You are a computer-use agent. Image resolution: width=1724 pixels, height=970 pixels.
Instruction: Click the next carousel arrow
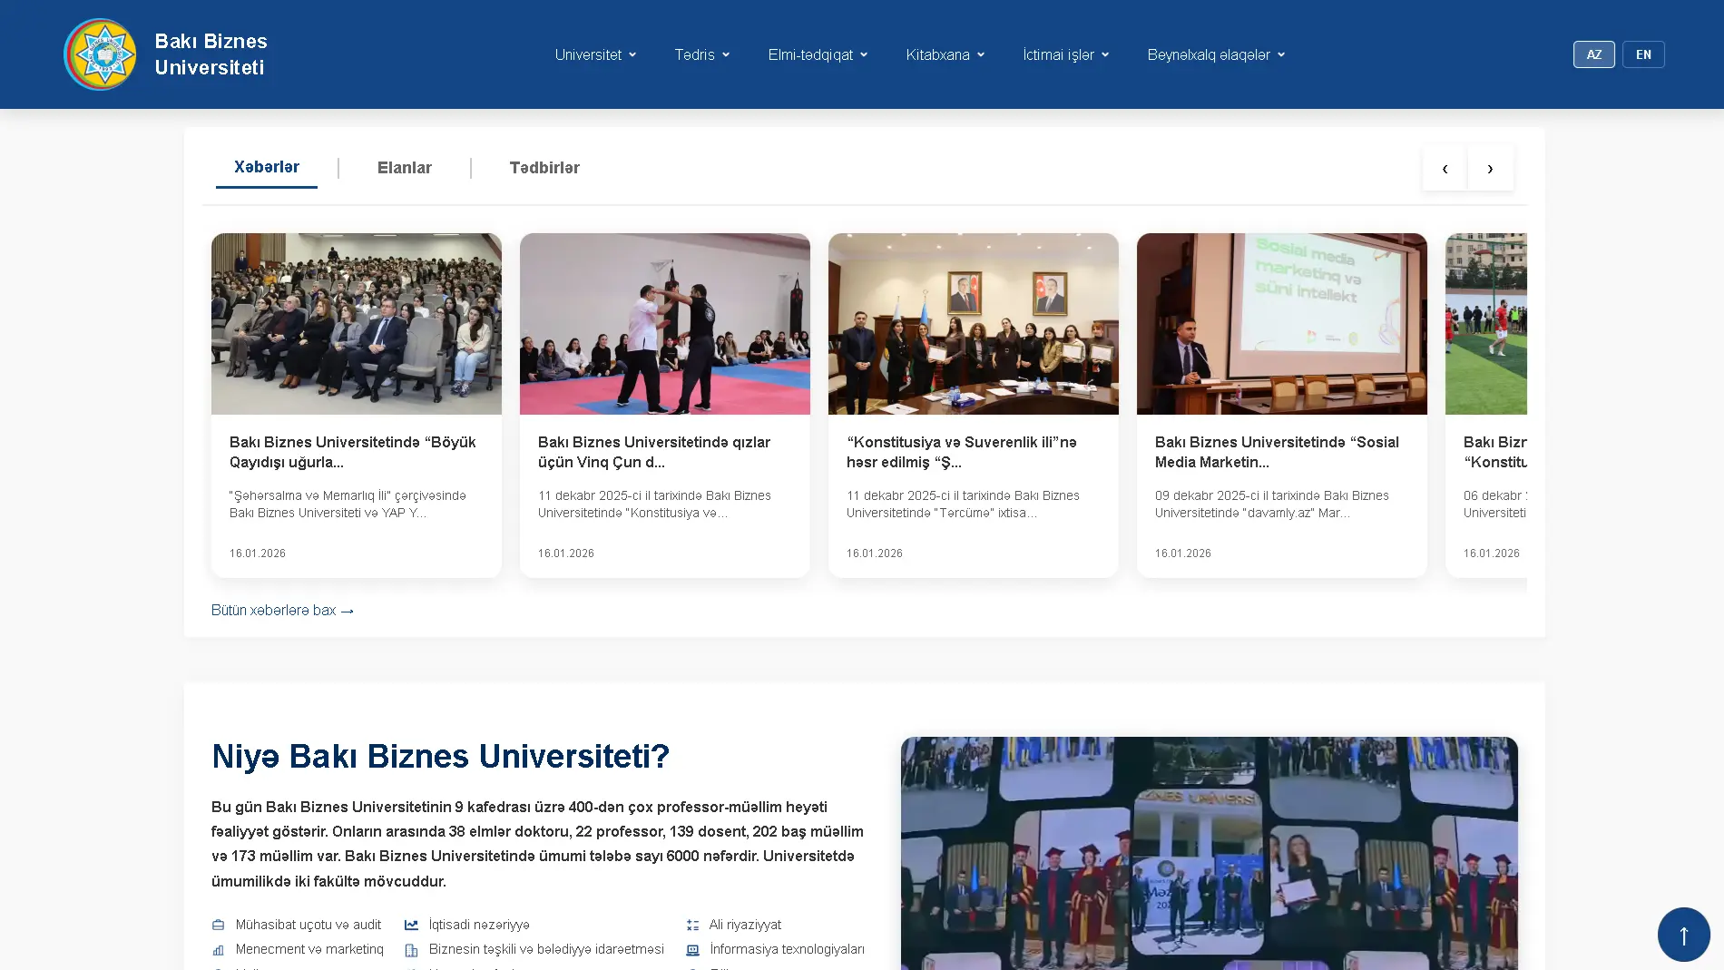tap(1490, 168)
